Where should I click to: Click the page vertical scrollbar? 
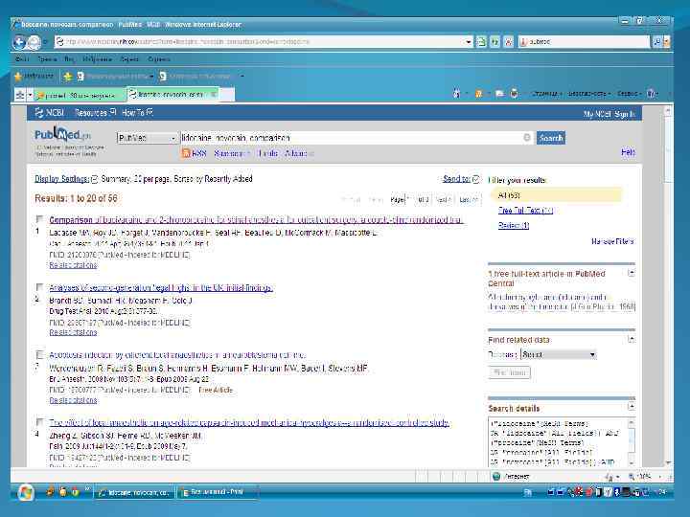[668, 285]
